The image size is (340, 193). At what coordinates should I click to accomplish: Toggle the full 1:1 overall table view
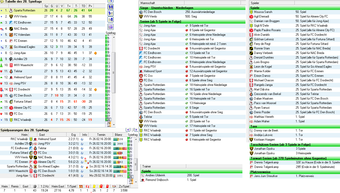point(111,7)
